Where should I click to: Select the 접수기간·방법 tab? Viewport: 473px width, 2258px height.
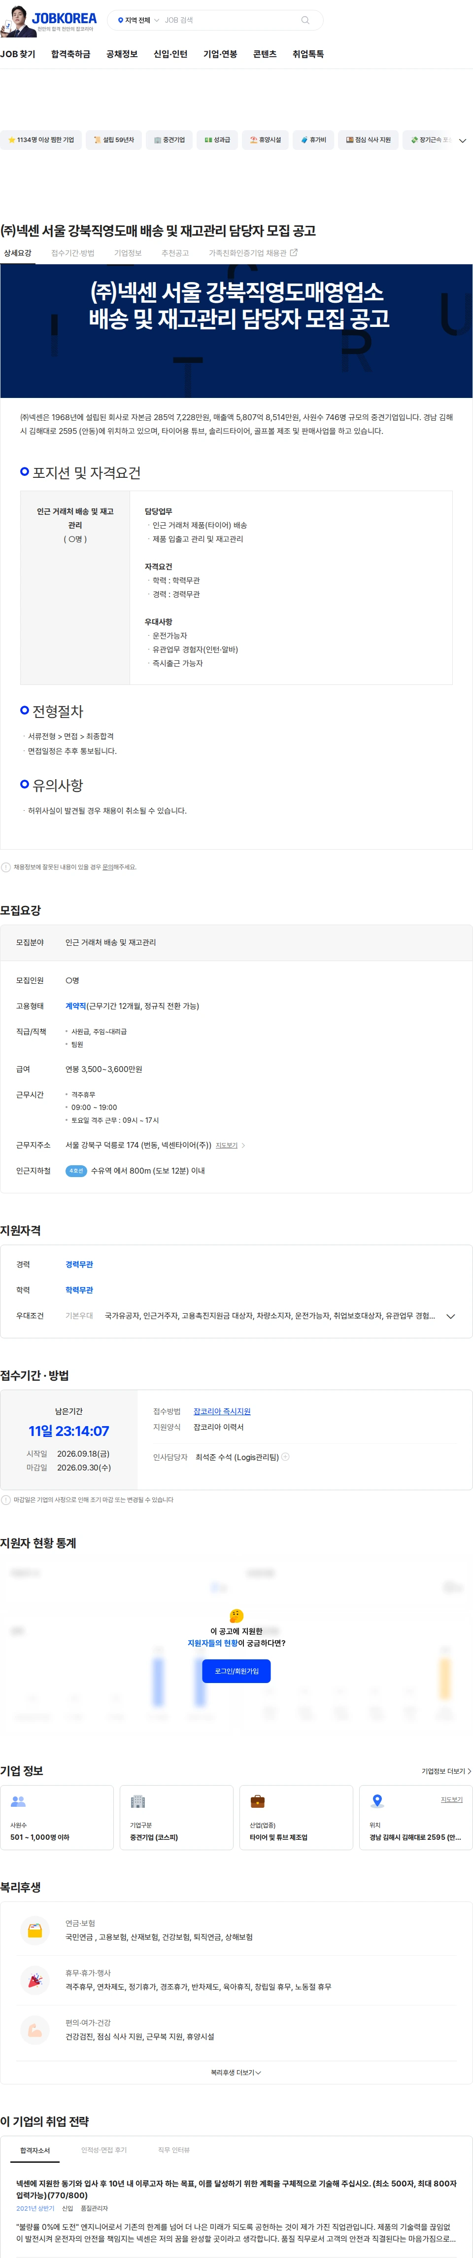73,253
